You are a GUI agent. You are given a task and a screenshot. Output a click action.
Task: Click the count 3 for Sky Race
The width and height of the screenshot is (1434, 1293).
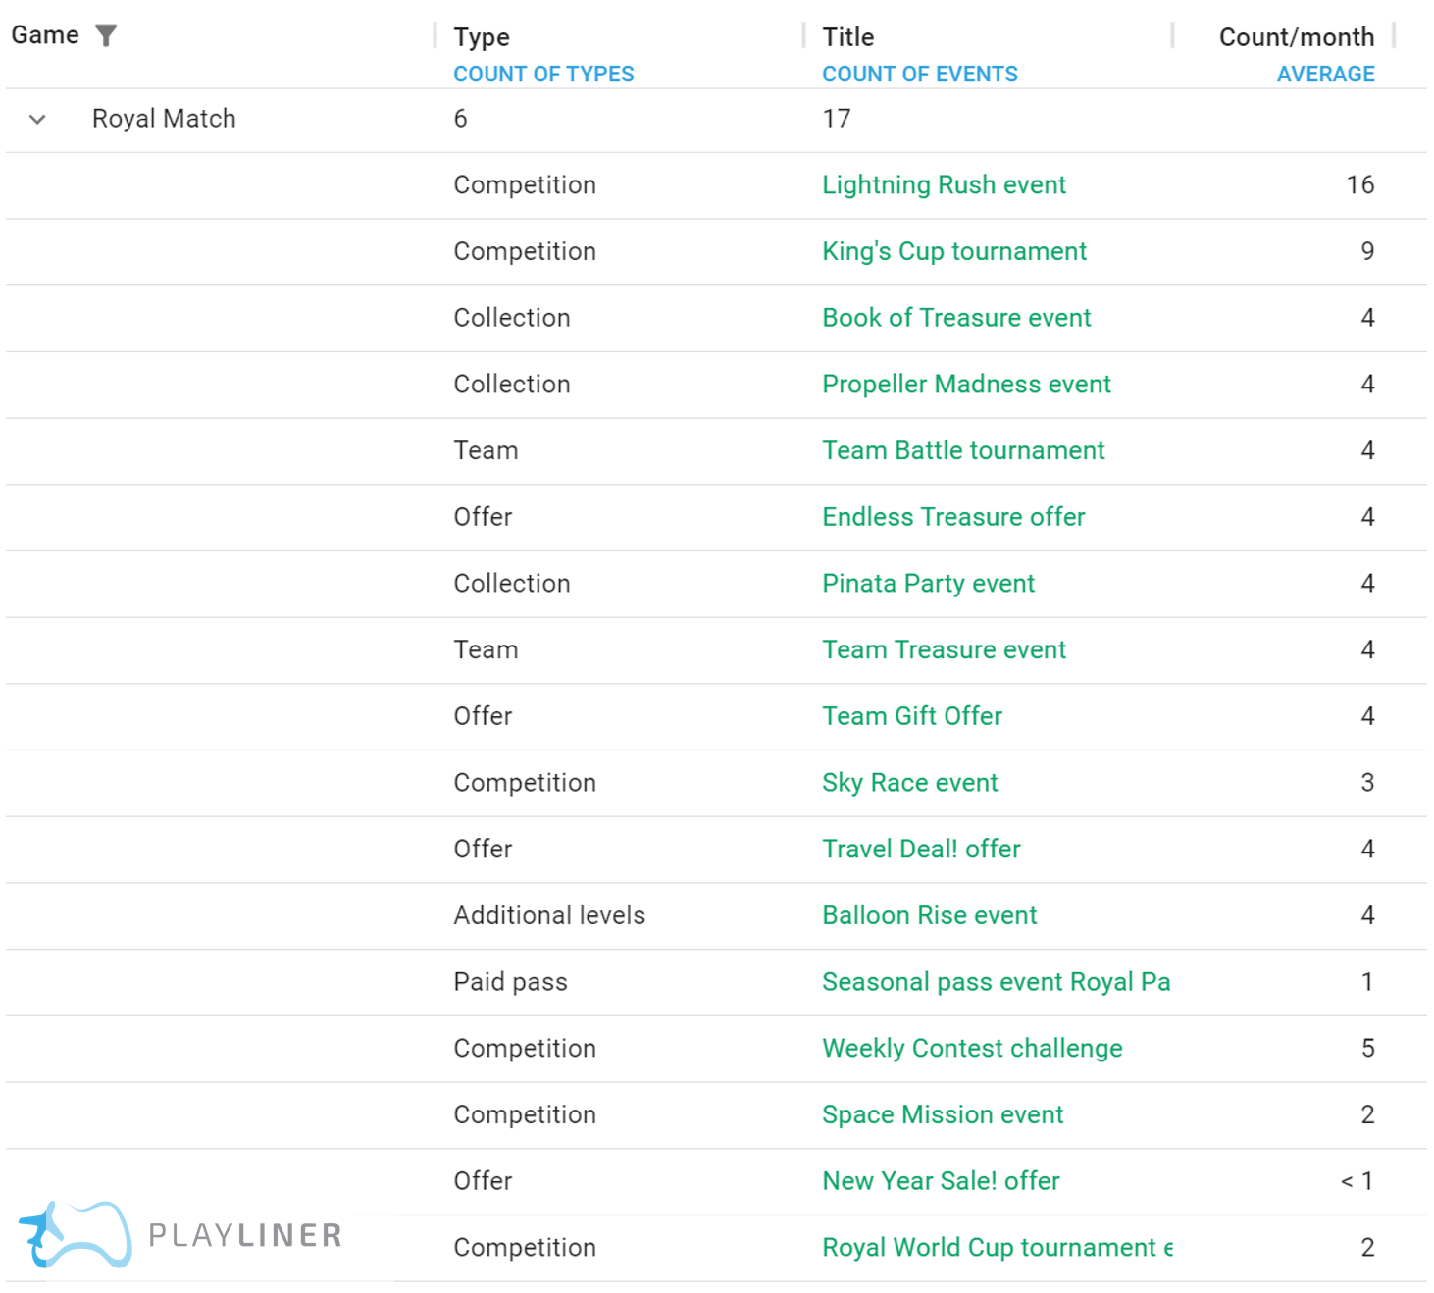[1367, 783]
